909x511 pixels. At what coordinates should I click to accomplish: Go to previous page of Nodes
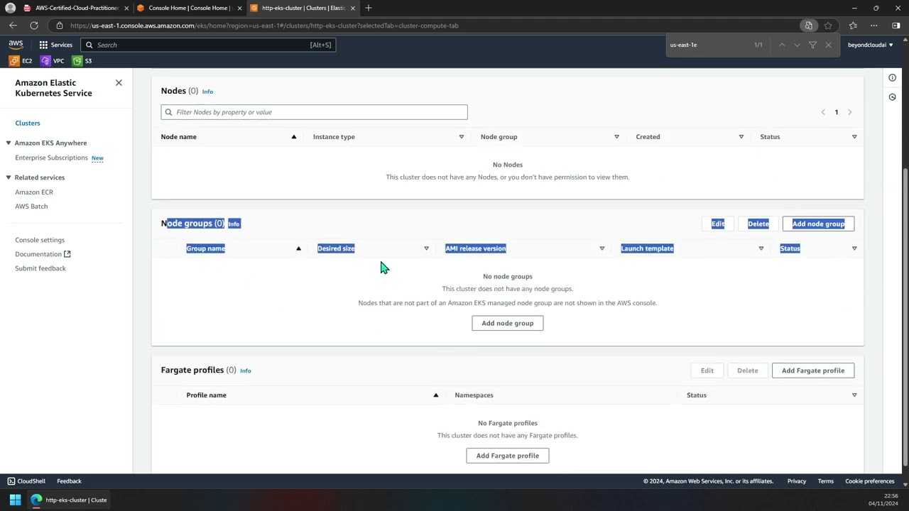coord(823,112)
